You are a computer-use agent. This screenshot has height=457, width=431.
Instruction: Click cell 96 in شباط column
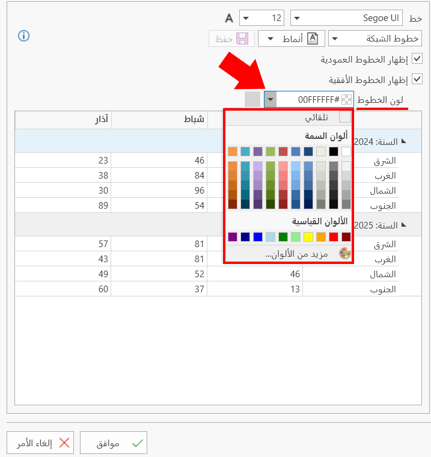pyautogui.click(x=159, y=191)
